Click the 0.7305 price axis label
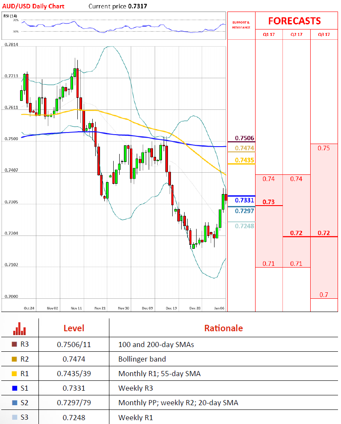The image size is (341, 424). pos(12,202)
